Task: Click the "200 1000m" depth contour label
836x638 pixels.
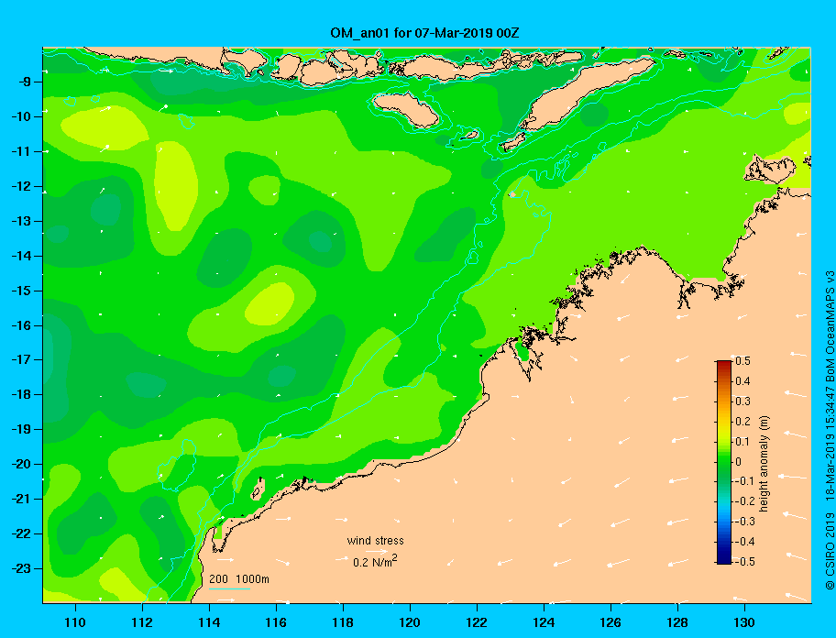Action: pos(239,579)
